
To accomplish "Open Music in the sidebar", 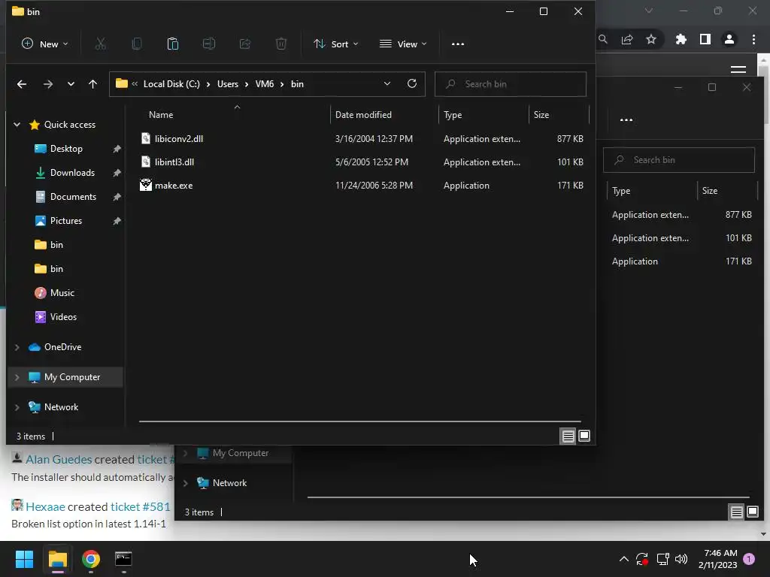I will tap(62, 293).
